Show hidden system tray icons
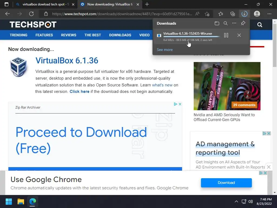This screenshot has width=277, height=208. tap(236, 201)
